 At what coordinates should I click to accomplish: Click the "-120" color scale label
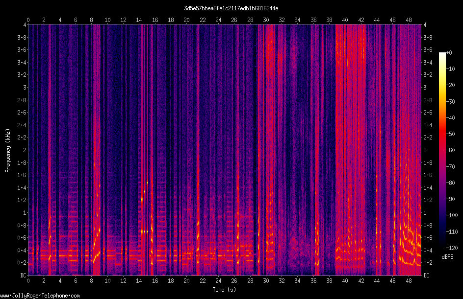(x=452, y=248)
